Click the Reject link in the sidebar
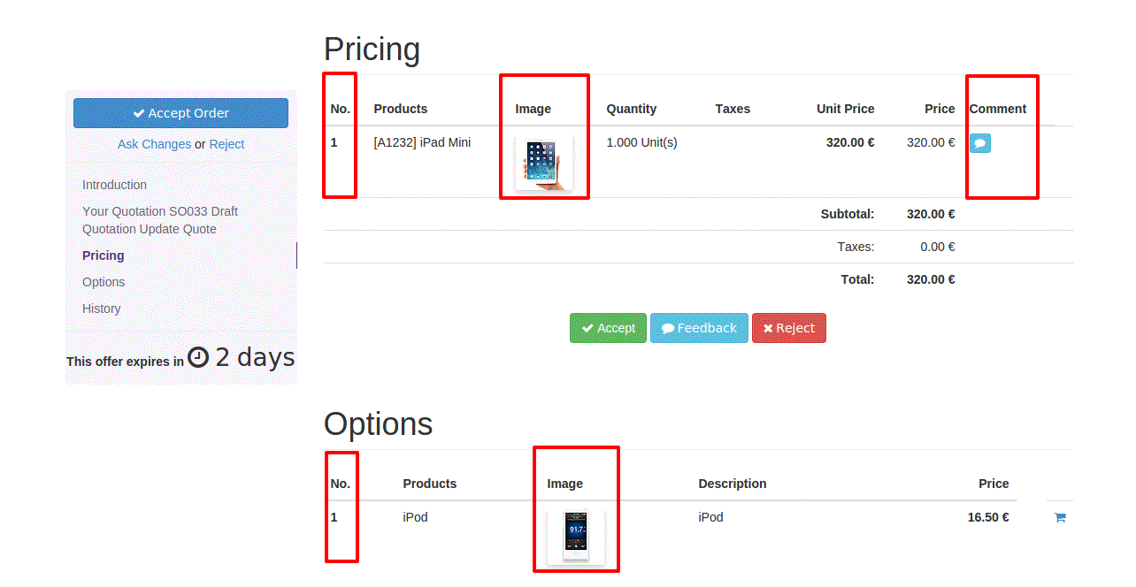 (x=226, y=144)
